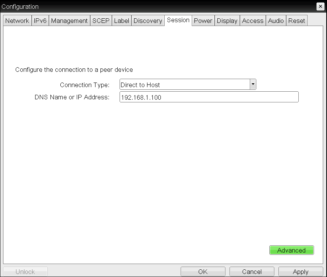Screen dimensions: 327x277
Task: Open the Label tab
Action: coord(121,21)
